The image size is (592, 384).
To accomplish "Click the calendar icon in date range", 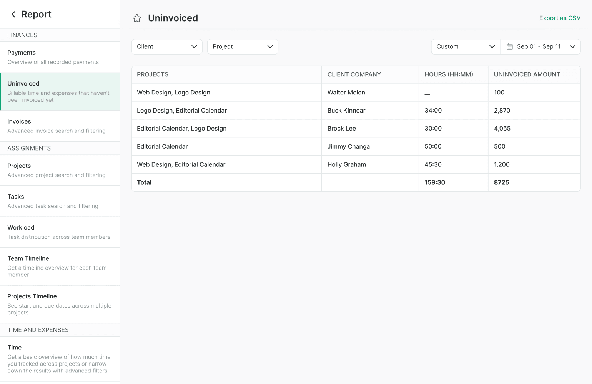I will coord(509,46).
